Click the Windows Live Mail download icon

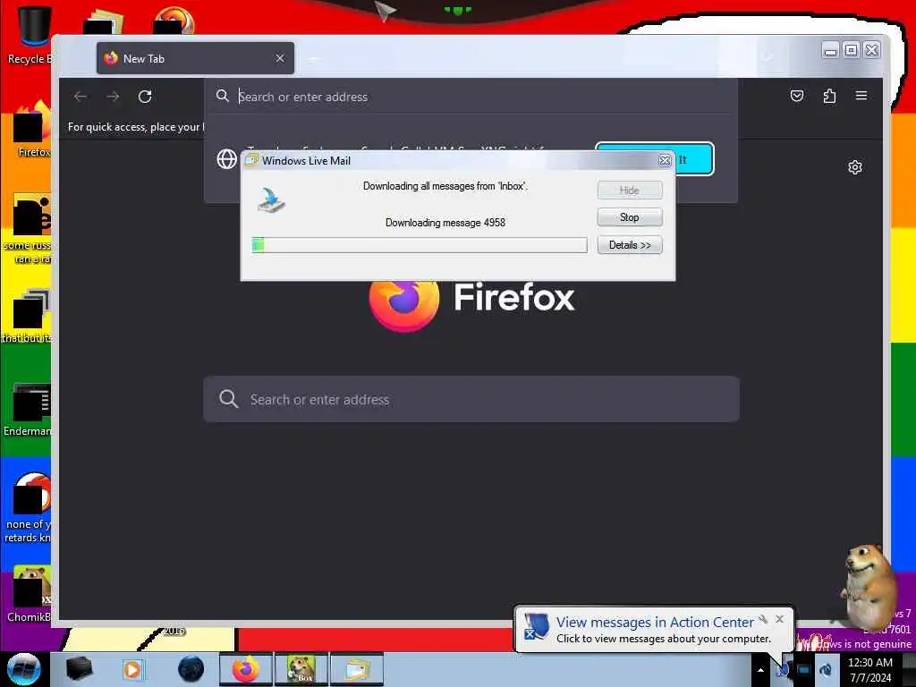271,199
